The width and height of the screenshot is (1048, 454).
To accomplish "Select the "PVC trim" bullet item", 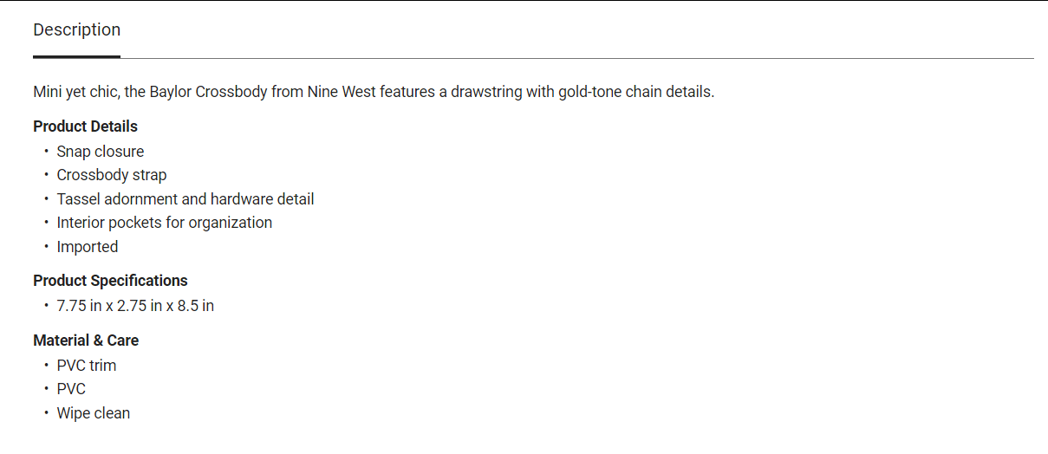I will [87, 366].
